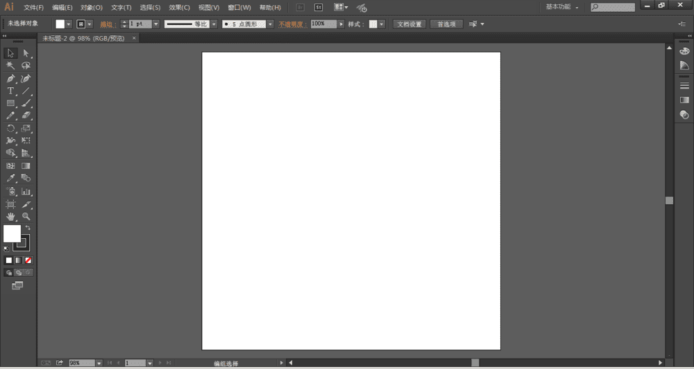Select the Rectangle tool

[10, 103]
